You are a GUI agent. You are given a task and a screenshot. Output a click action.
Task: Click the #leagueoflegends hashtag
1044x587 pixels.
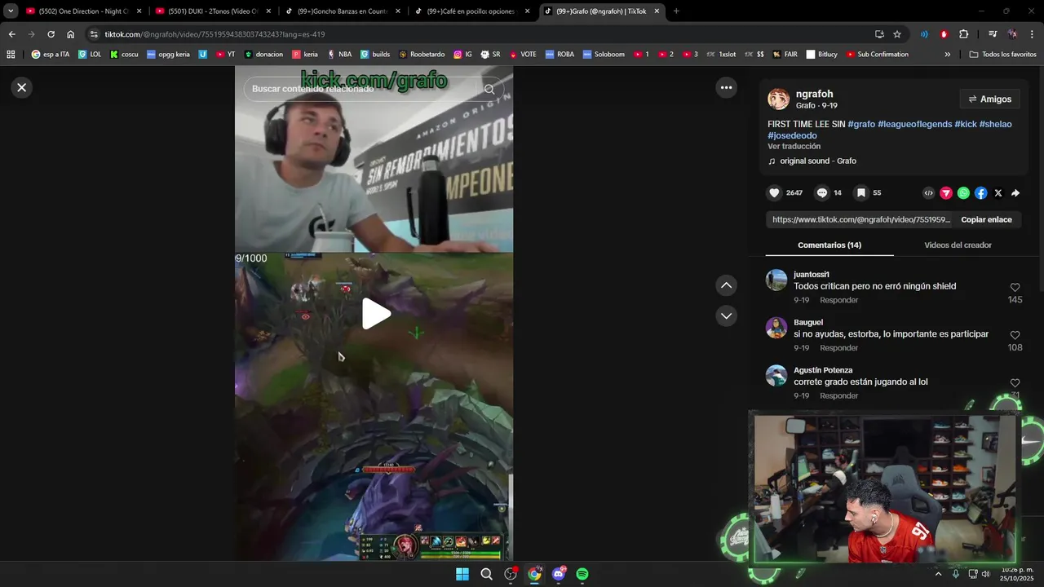point(914,124)
